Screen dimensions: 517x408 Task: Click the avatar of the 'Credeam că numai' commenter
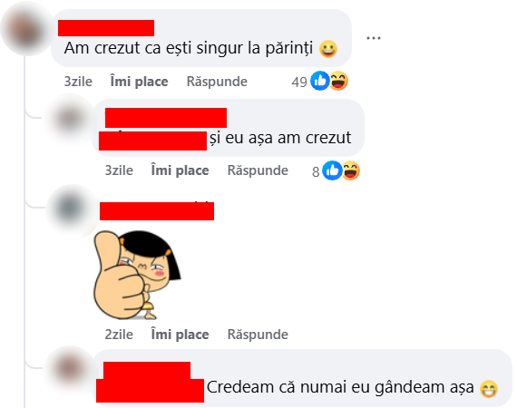click(70, 370)
